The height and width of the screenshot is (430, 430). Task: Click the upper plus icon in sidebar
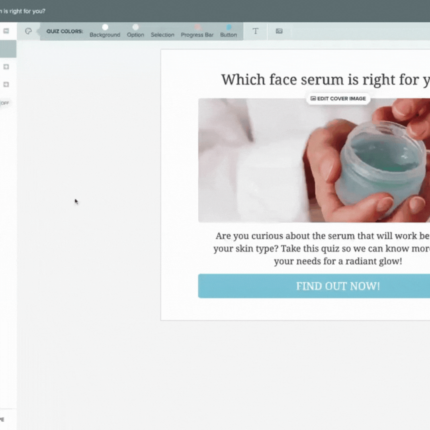[6, 66]
